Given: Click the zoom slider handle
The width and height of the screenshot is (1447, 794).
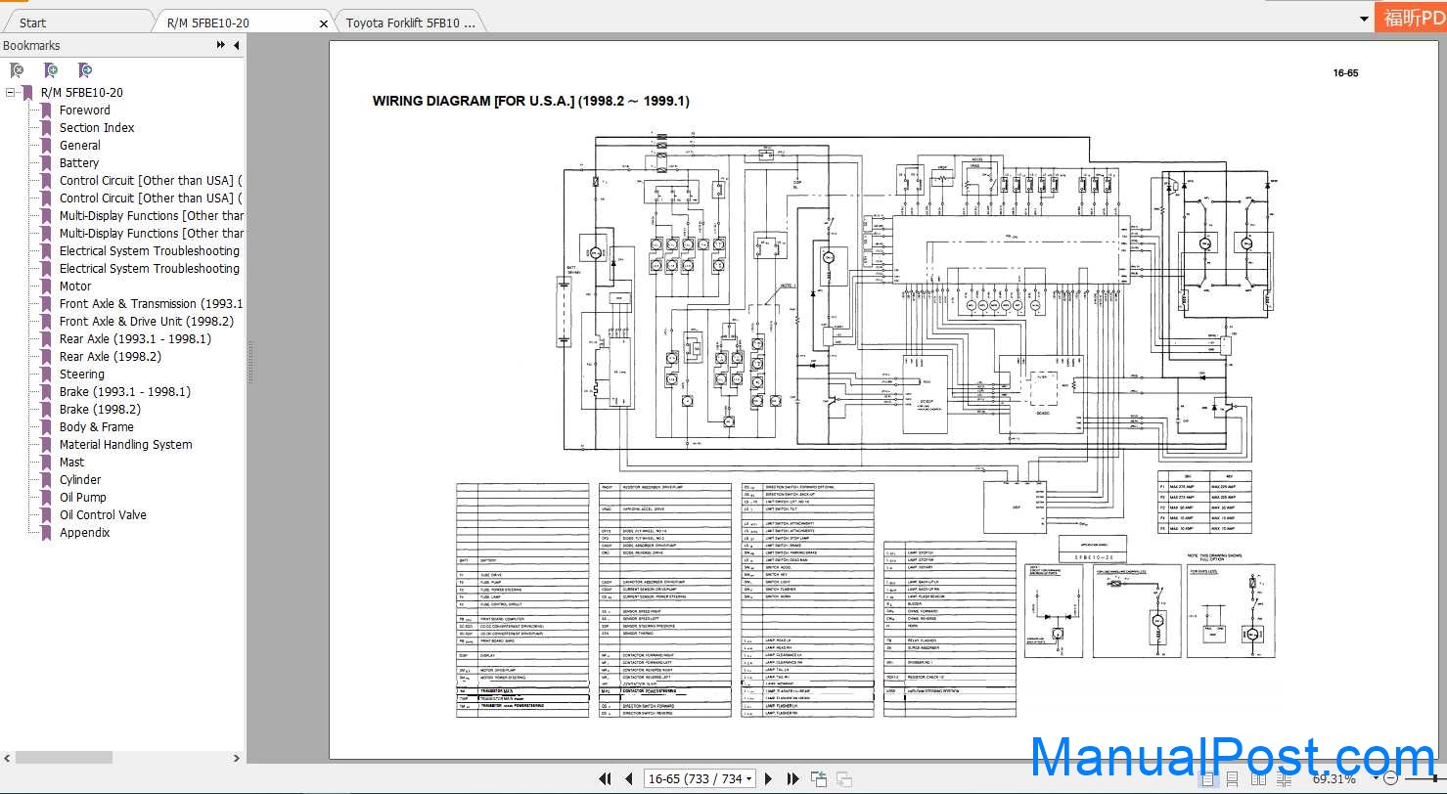Looking at the screenshot, I should point(1436,779).
